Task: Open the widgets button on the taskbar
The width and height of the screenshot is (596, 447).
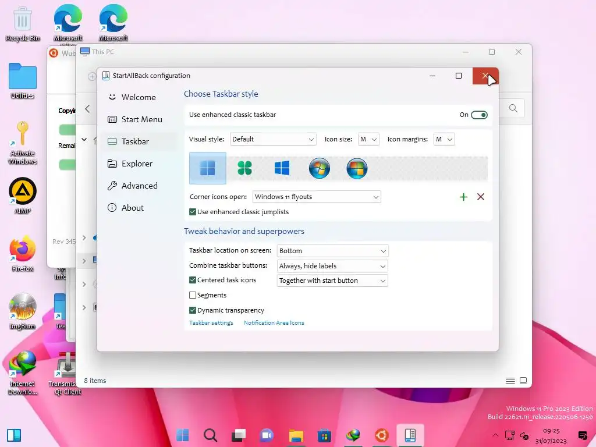Action: click(x=14, y=435)
